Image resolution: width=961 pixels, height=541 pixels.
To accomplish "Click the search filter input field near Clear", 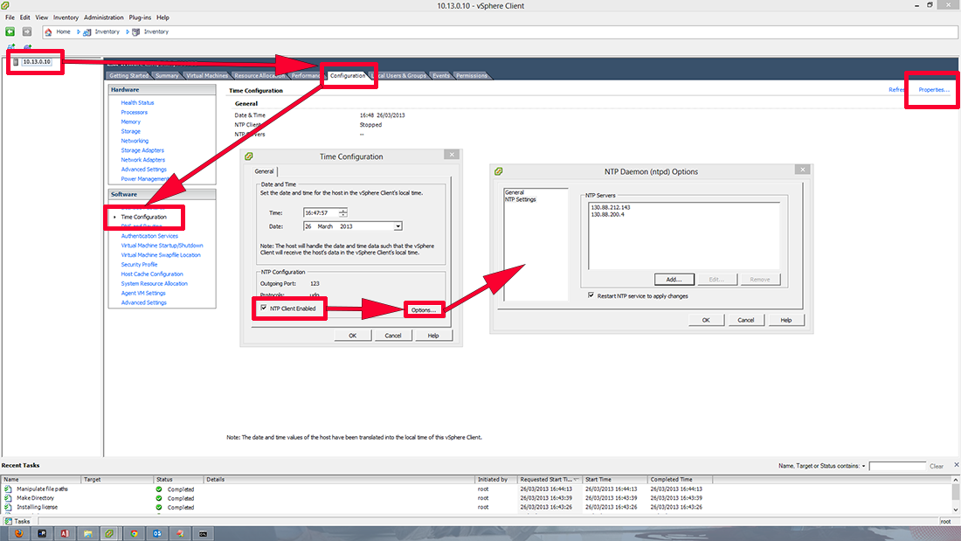I will (898, 466).
